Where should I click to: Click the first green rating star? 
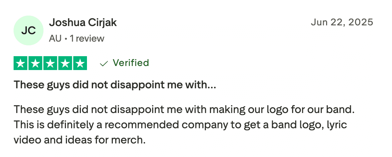(x=21, y=63)
